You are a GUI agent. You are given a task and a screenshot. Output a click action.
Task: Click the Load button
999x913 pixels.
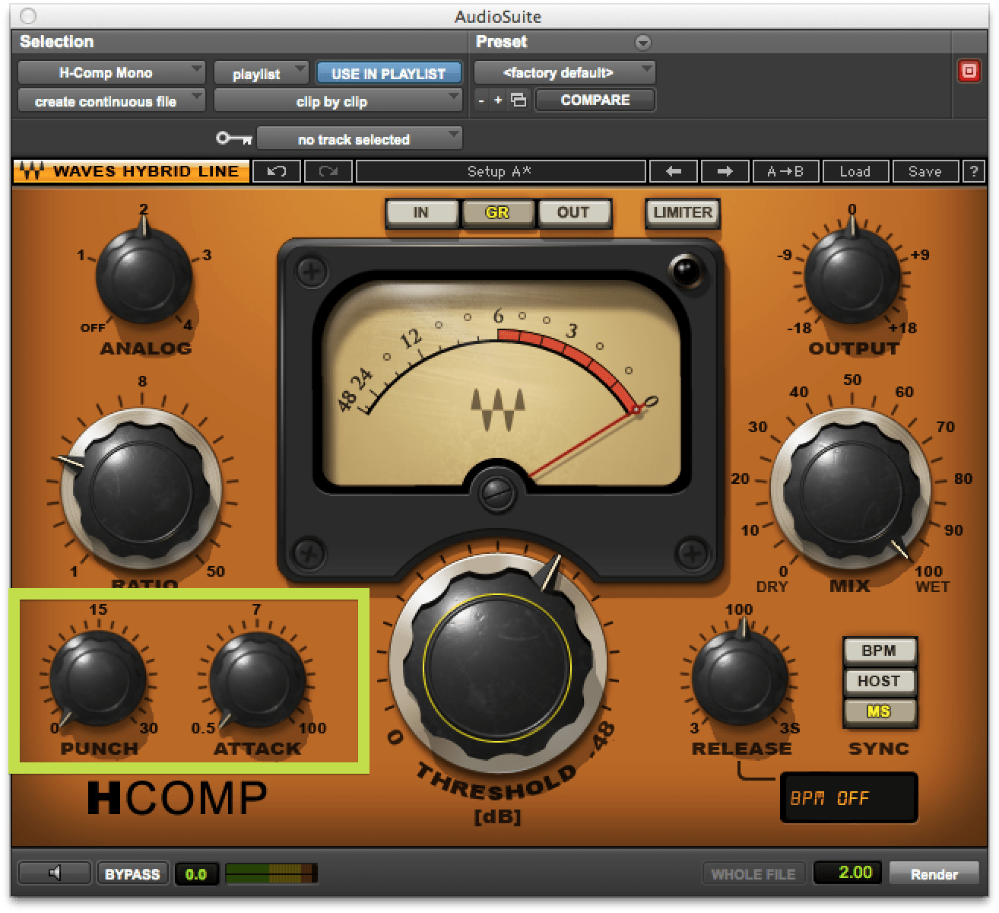[x=855, y=171]
